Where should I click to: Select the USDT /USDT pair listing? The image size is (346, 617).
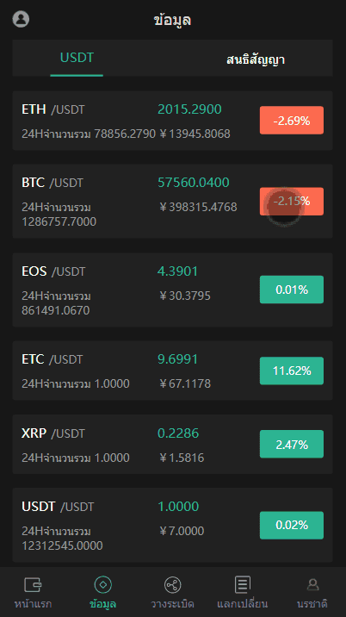(173, 526)
